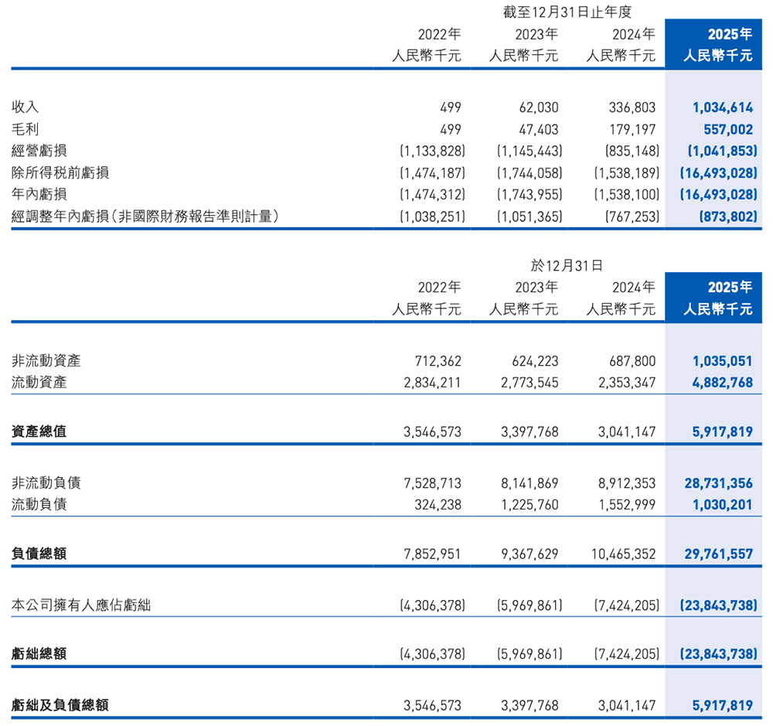
Task: Select pre-tax loss value (1,538,189)
Action: [627, 173]
